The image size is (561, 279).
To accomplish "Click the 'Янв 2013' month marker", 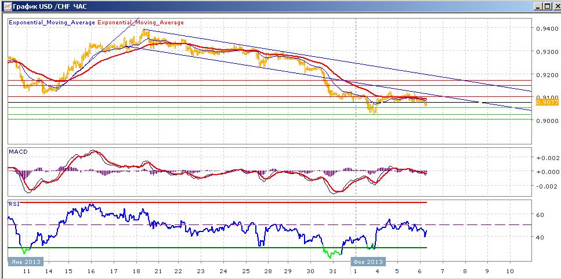I will [26, 262].
